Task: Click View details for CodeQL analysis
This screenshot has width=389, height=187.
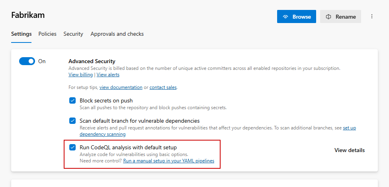Action: [349, 150]
